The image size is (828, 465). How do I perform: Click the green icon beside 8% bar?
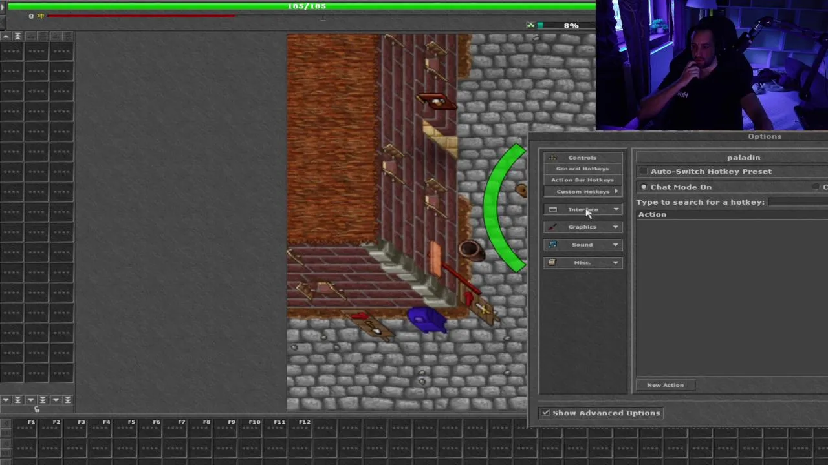click(x=530, y=25)
